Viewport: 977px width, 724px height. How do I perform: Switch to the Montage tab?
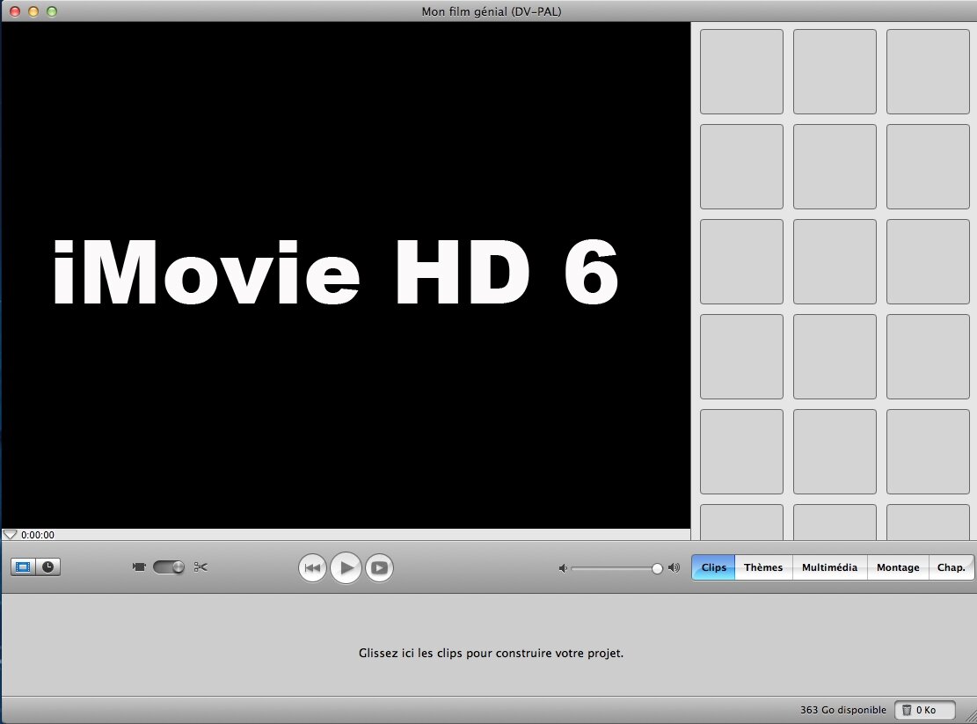pyautogui.click(x=898, y=567)
